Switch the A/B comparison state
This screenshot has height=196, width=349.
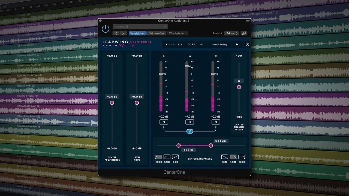[180, 44]
